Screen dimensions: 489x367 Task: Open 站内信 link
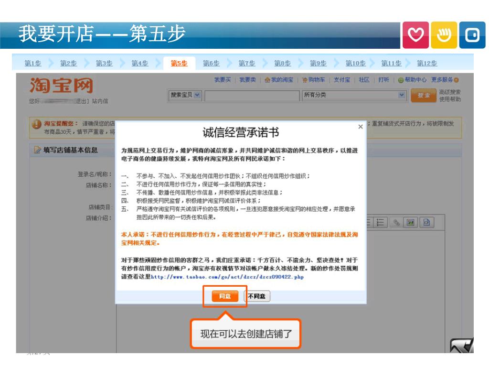[100, 101]
